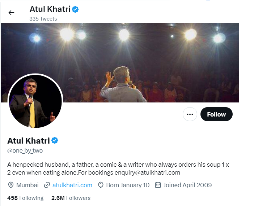View the 2.6M Followers list
This screenshot has height=206, width=254.
click(x=71, y=198)
